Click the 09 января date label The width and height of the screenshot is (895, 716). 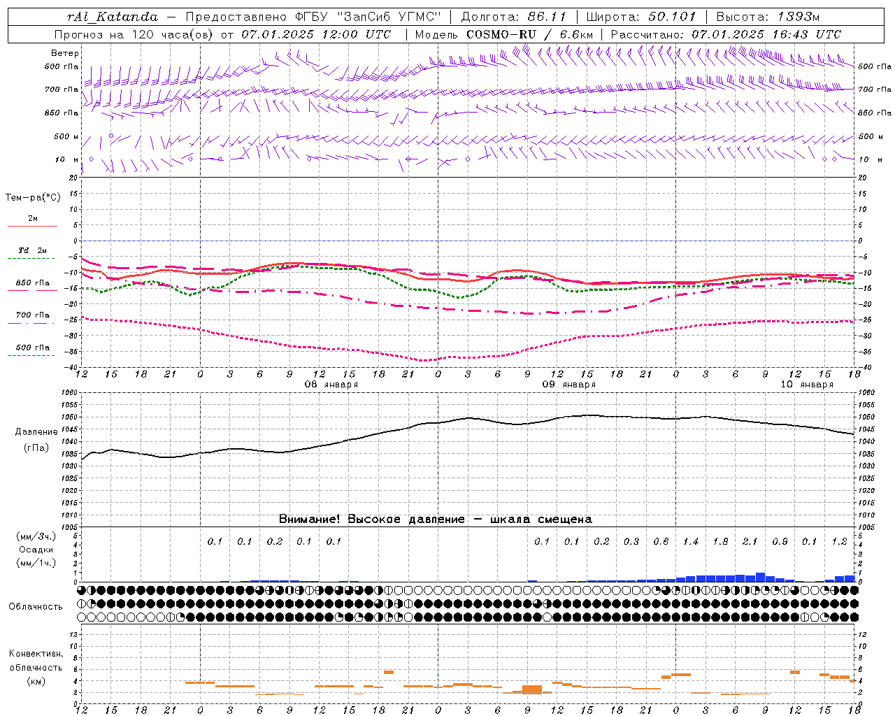point(568,385)
